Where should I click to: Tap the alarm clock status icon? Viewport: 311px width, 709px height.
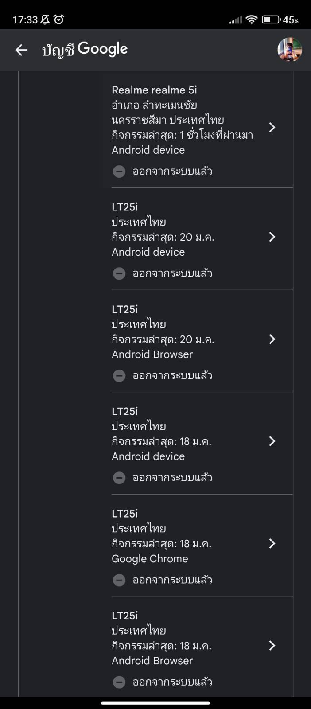59,19
